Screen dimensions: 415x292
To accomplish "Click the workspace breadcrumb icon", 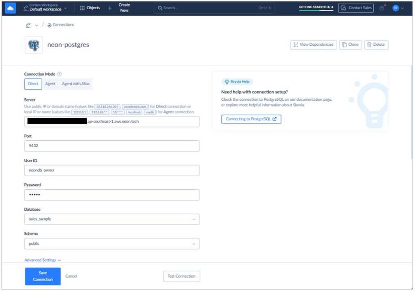I will [x=28, y=25].
